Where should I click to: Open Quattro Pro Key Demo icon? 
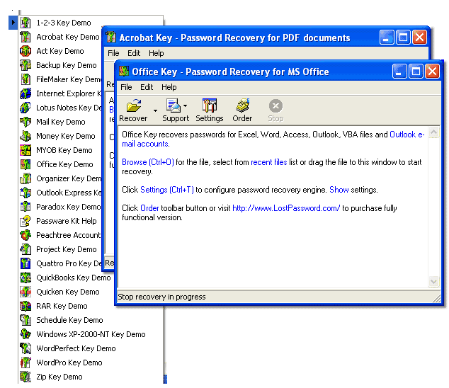click(x=25, y=263)
